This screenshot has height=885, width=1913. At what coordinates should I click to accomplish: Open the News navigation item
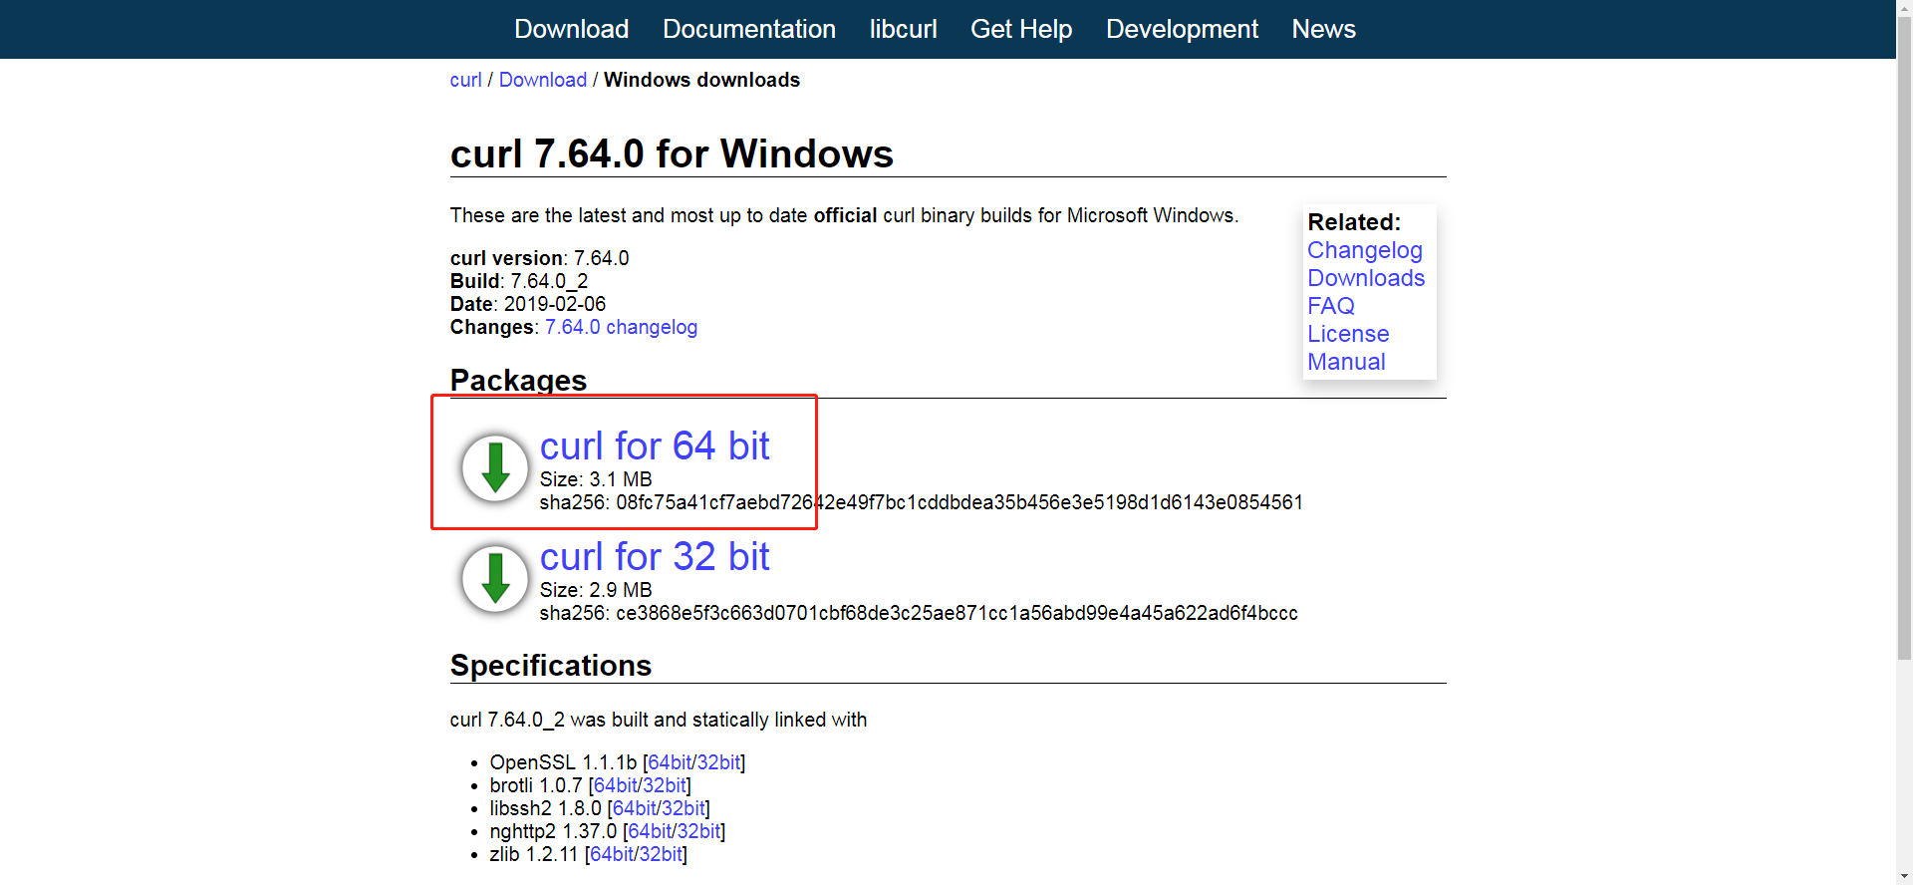[1323, 29]
